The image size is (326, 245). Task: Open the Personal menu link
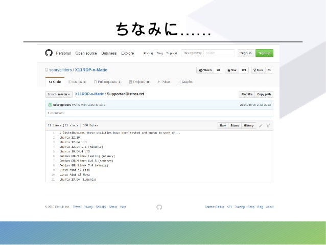point(63,53)
